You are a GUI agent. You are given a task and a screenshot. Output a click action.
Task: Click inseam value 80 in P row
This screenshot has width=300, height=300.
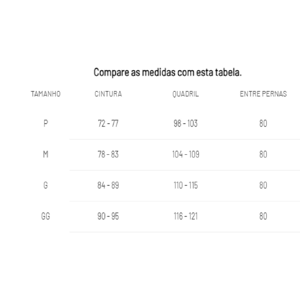pyautogui.click(x=263, y=123)
